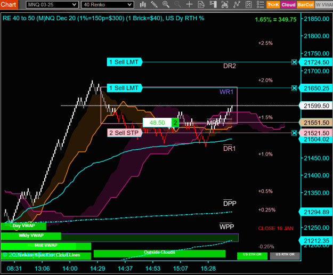This screenshot has width=333, height=275.
Task: Toggle the T<>K orange button
Action: 273,5
